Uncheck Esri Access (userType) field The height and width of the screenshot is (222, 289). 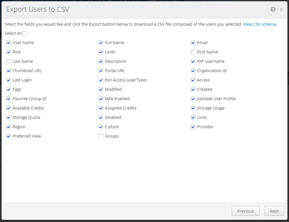[101, 80]
